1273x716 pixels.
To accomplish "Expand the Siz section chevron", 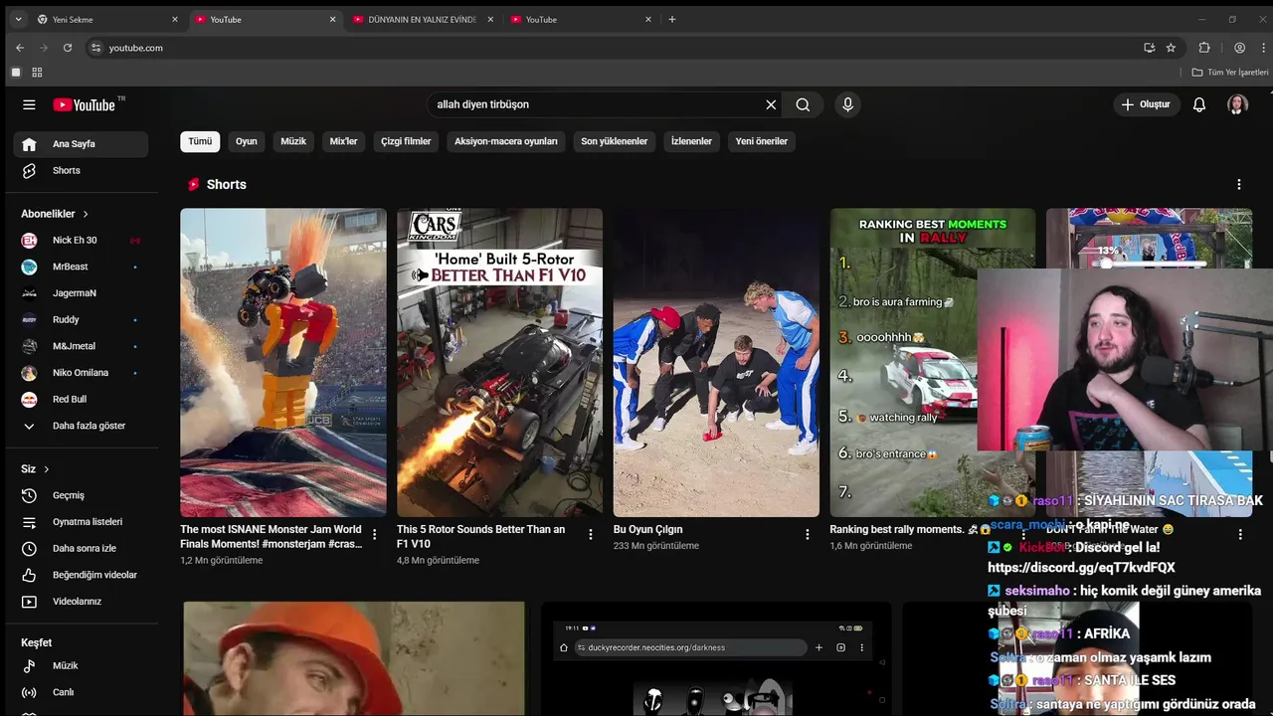I will (x=46, y=469).
